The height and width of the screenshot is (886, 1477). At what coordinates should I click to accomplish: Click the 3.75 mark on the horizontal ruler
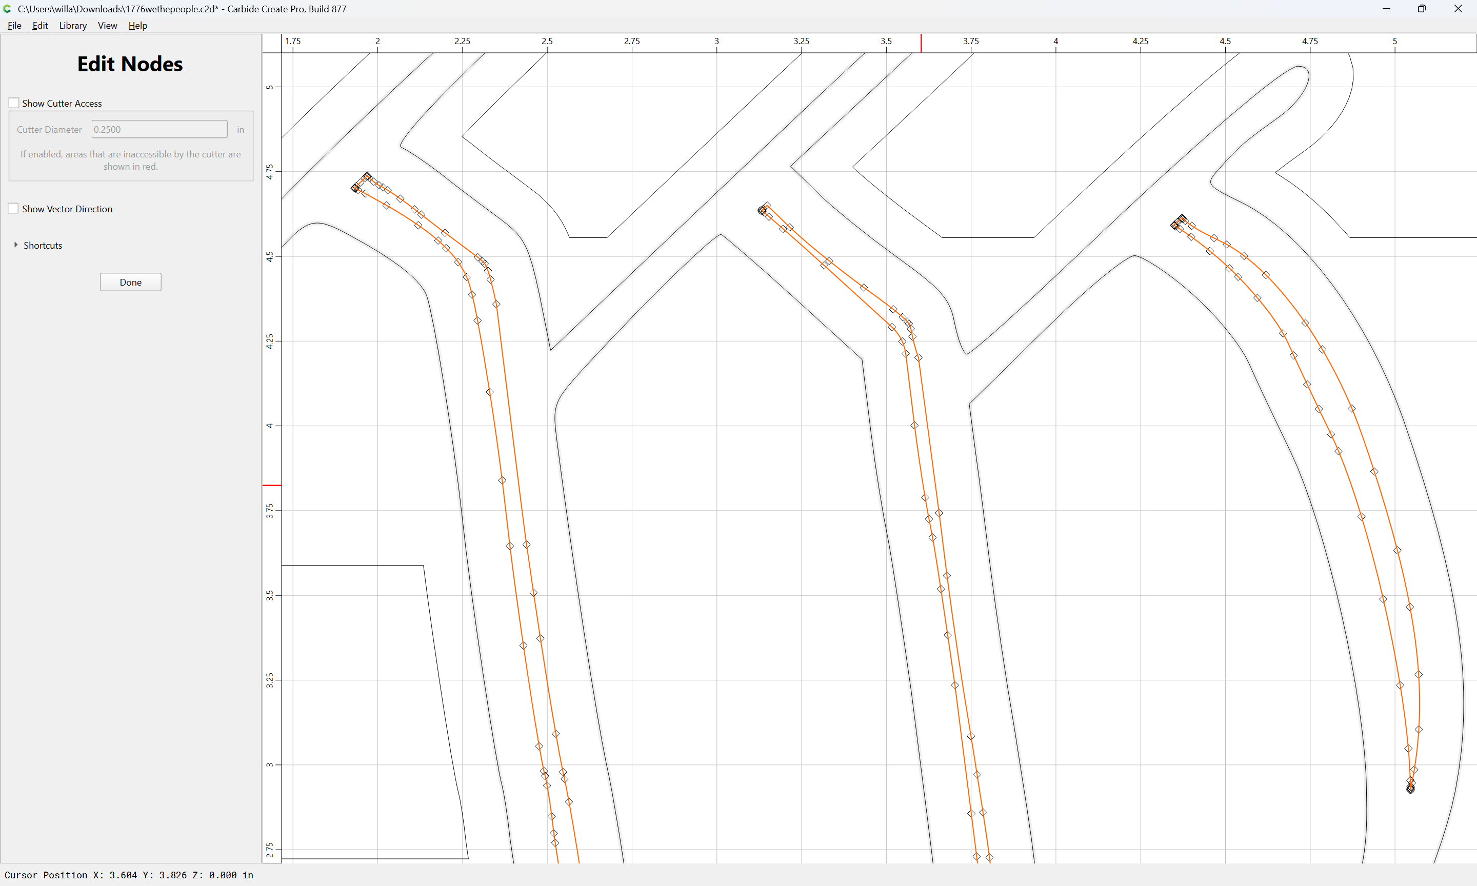pos(971,41)
